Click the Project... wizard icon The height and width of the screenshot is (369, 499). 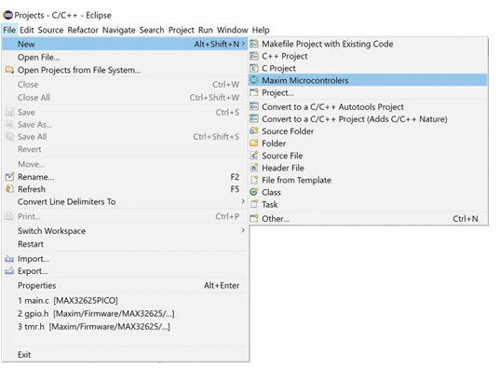pos(253,93)
